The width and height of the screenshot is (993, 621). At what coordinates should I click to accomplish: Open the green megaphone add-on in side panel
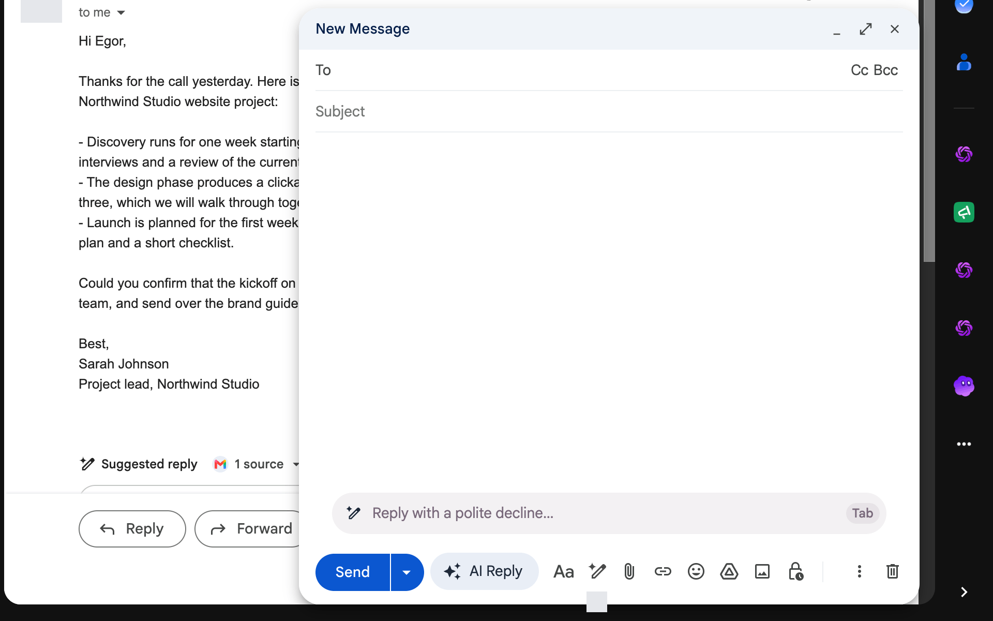964,212
